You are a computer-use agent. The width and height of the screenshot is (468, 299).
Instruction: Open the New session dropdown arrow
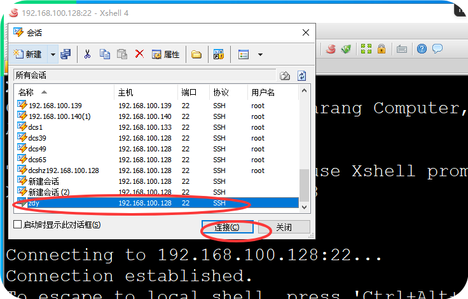point(53,55)
